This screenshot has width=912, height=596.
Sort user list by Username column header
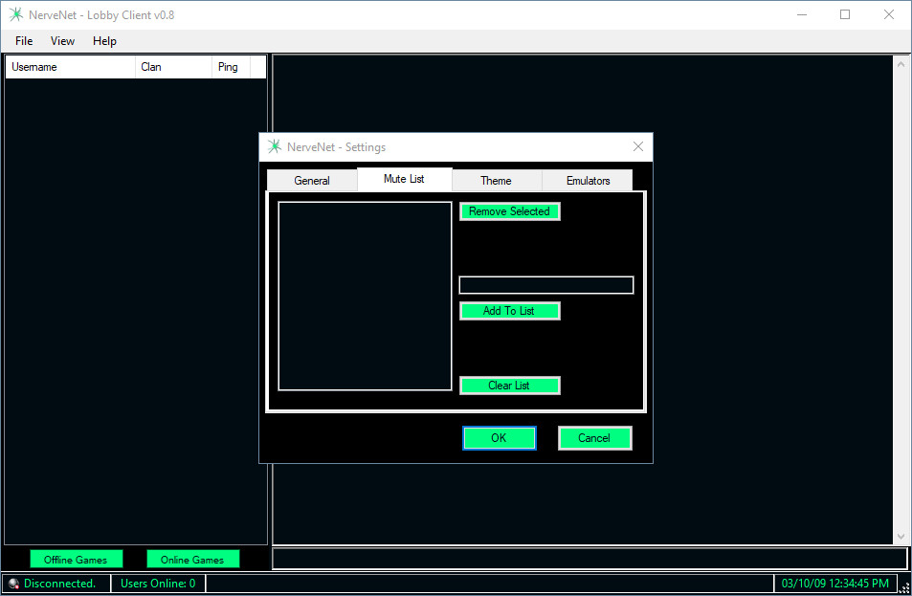(x=70, y=67)
